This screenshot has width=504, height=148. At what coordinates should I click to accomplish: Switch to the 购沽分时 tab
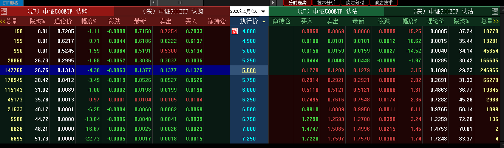pos(355,3)
